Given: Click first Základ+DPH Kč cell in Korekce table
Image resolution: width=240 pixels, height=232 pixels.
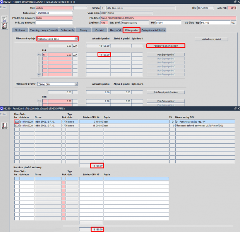Looking at the screenshot, I should pyautogui.click(x=91, y=179).
